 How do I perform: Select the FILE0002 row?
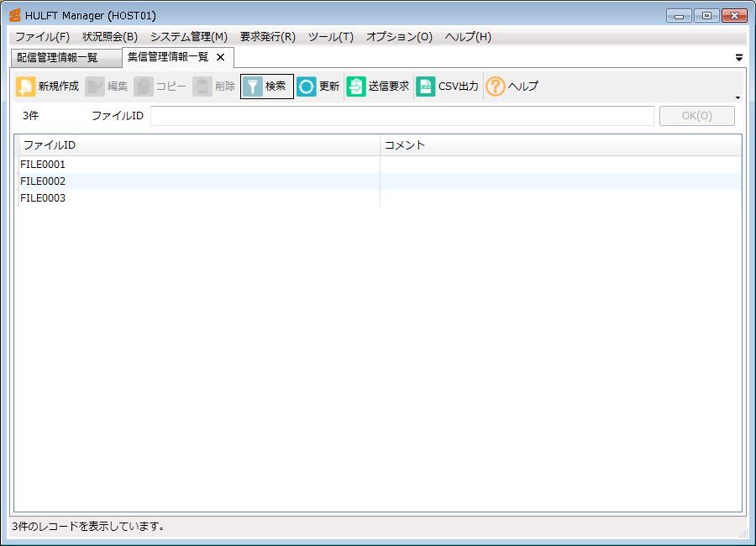point(43,181)
